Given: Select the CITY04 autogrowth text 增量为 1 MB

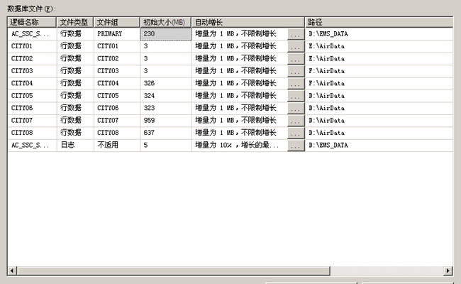Looking at the screenshot, I should pos(215,83).
